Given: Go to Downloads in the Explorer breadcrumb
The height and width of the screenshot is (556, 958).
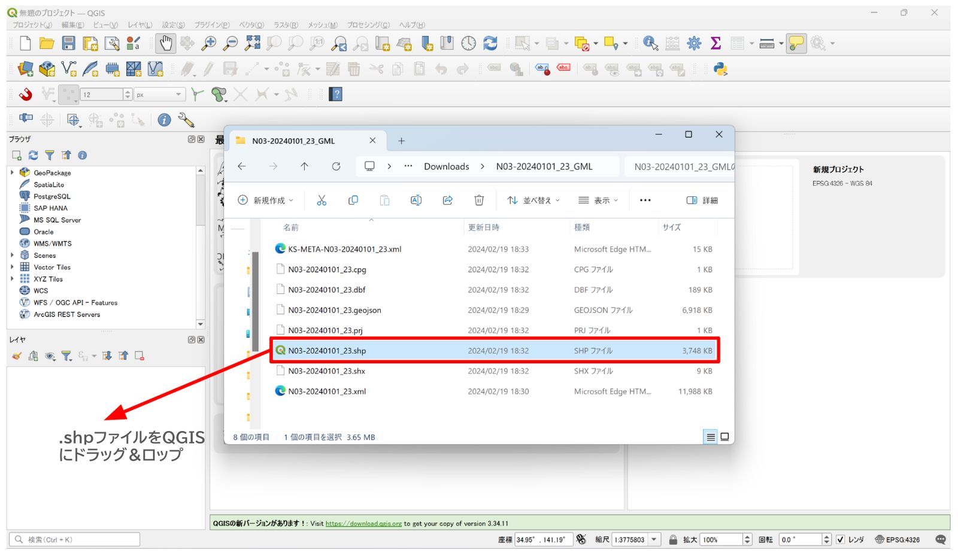Looking at the screenshot, I should click(x=447, y=166).
